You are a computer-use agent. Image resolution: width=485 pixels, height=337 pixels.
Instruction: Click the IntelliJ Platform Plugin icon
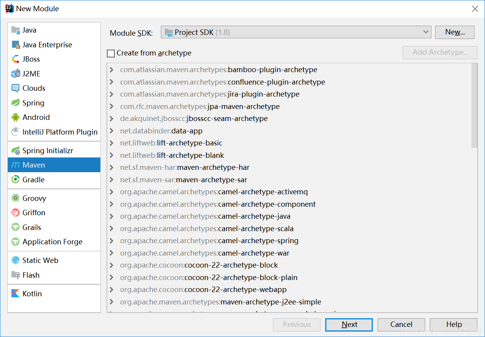pos(15,132)
